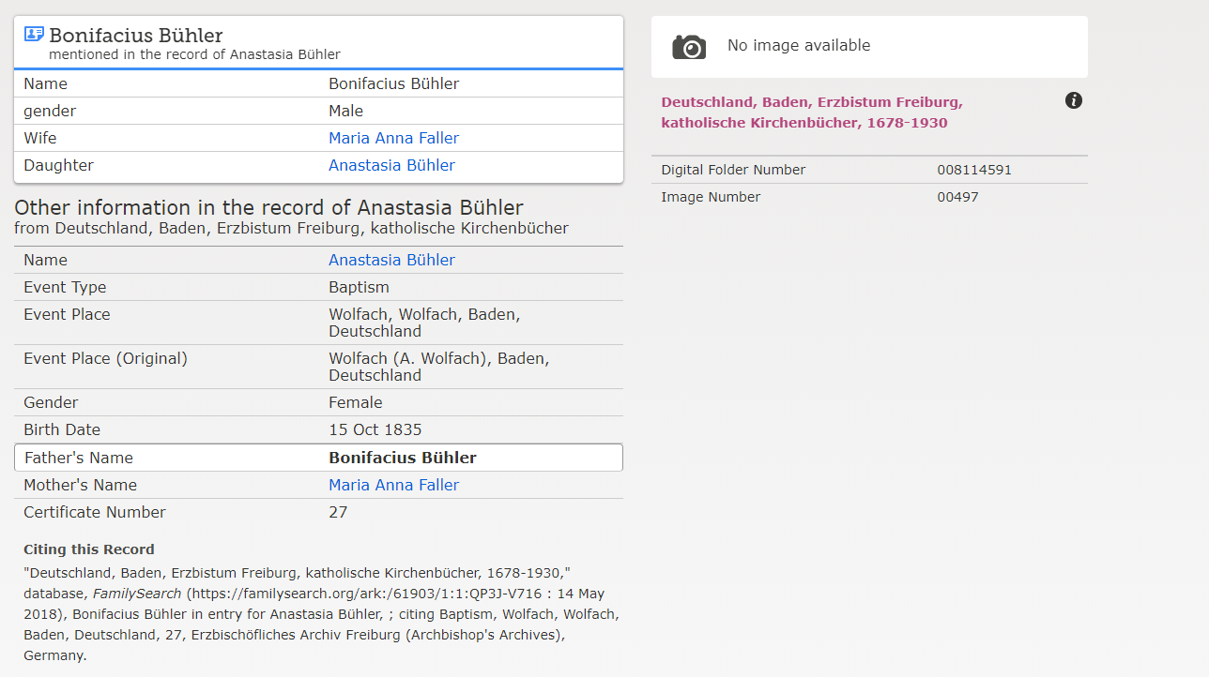
Task: Open the collection info icon
Action: click(x=1074, y=100)
